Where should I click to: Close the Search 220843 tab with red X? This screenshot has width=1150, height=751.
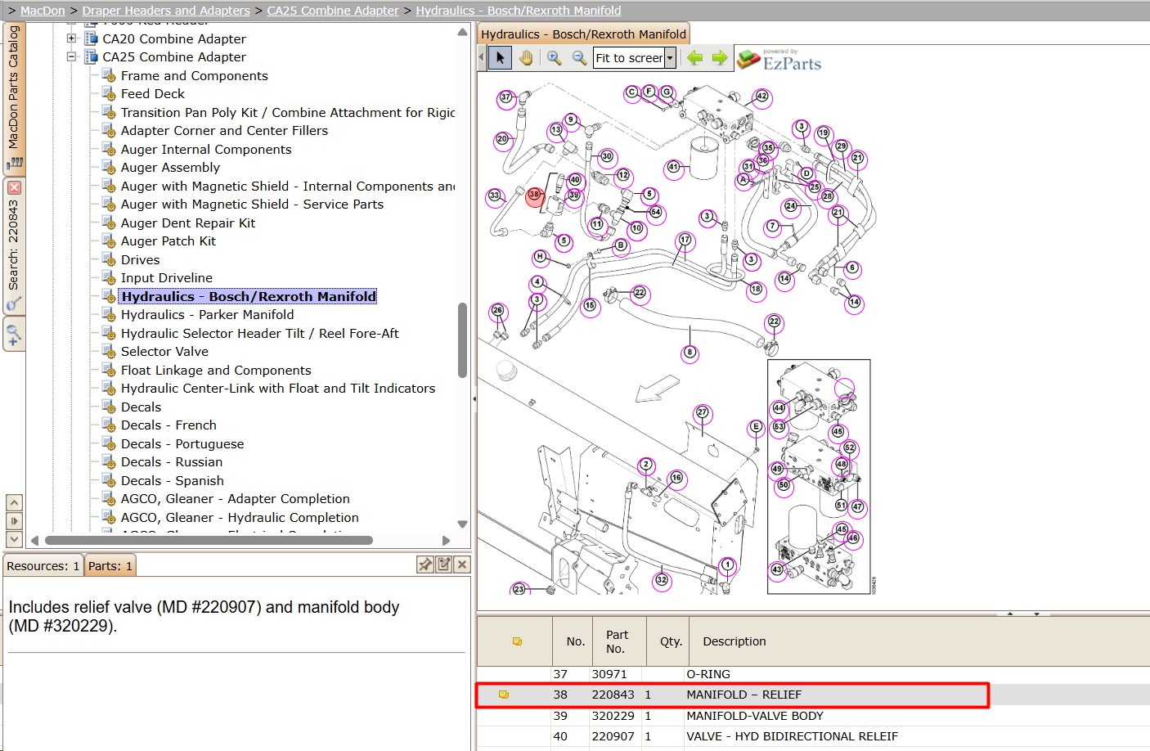[x=14, y=188]
